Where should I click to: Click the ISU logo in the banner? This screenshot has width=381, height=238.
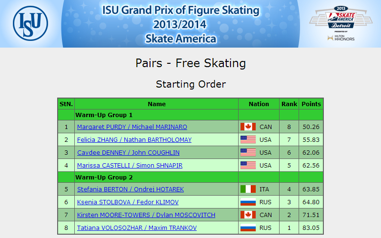tap(30, 23)
